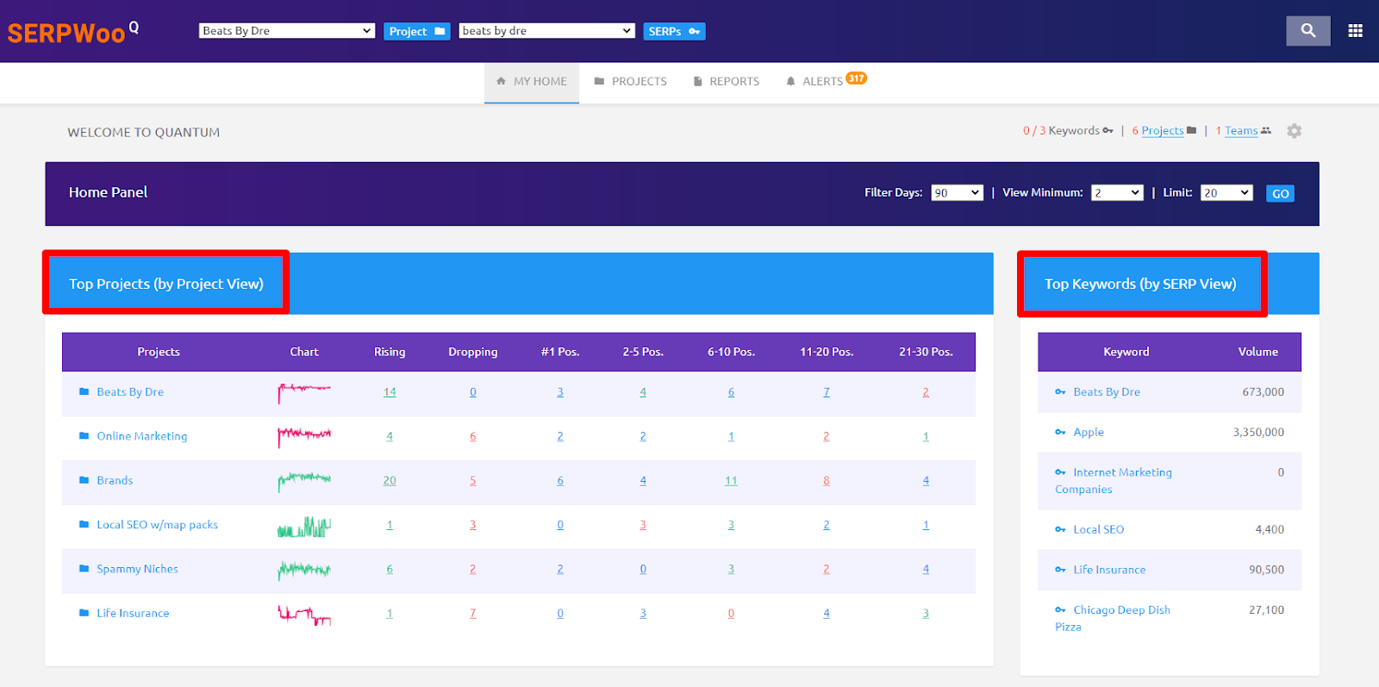Click the Teams people icon

[1265, 130]
